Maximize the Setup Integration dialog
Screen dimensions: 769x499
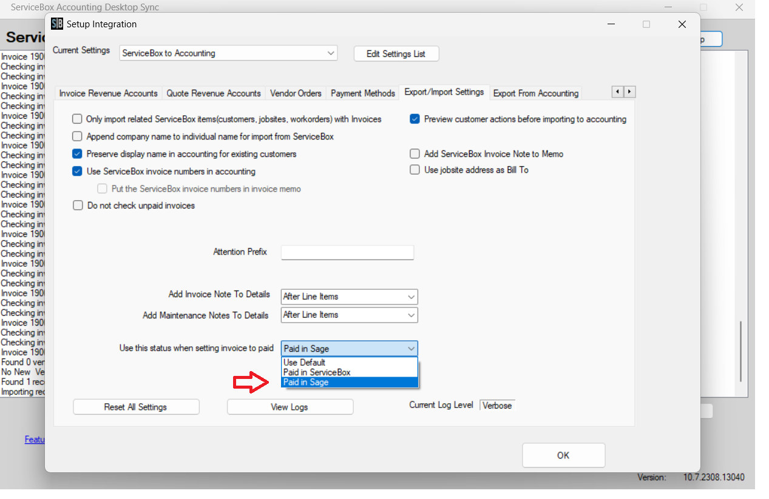pyautogui.click(x=646, y=24)
